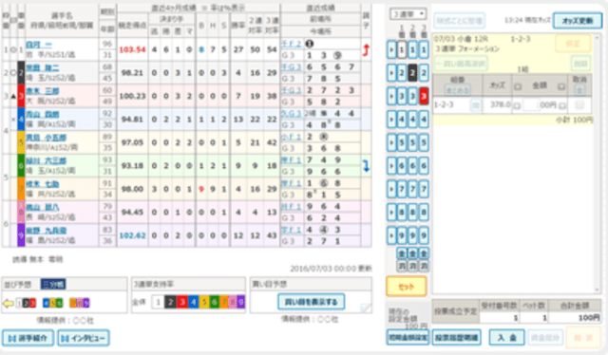Toggle right checkbox in 金額 header
The width and height of the screenshot is (608, 355).
pos(561,86)
